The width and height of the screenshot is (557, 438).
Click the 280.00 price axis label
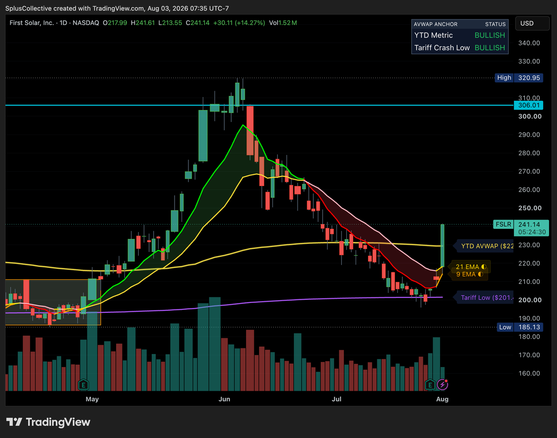[x=530, y=153]
